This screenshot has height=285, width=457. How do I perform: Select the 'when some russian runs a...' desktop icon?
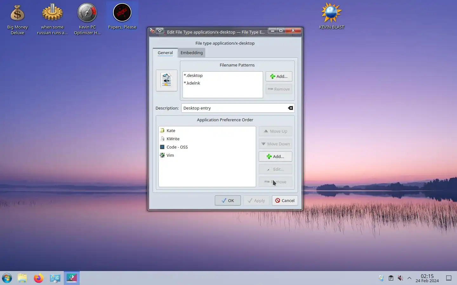(52, 19)
